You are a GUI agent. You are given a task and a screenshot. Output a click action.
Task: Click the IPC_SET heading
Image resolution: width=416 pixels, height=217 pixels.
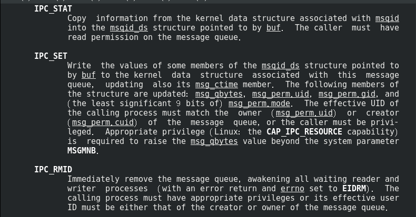point(51,56)
